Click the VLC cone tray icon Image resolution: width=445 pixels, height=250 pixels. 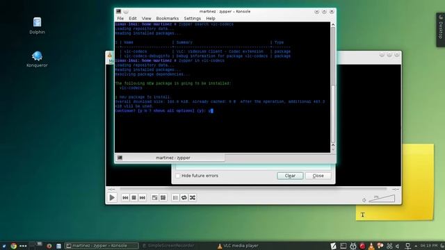tap(371, 246)
